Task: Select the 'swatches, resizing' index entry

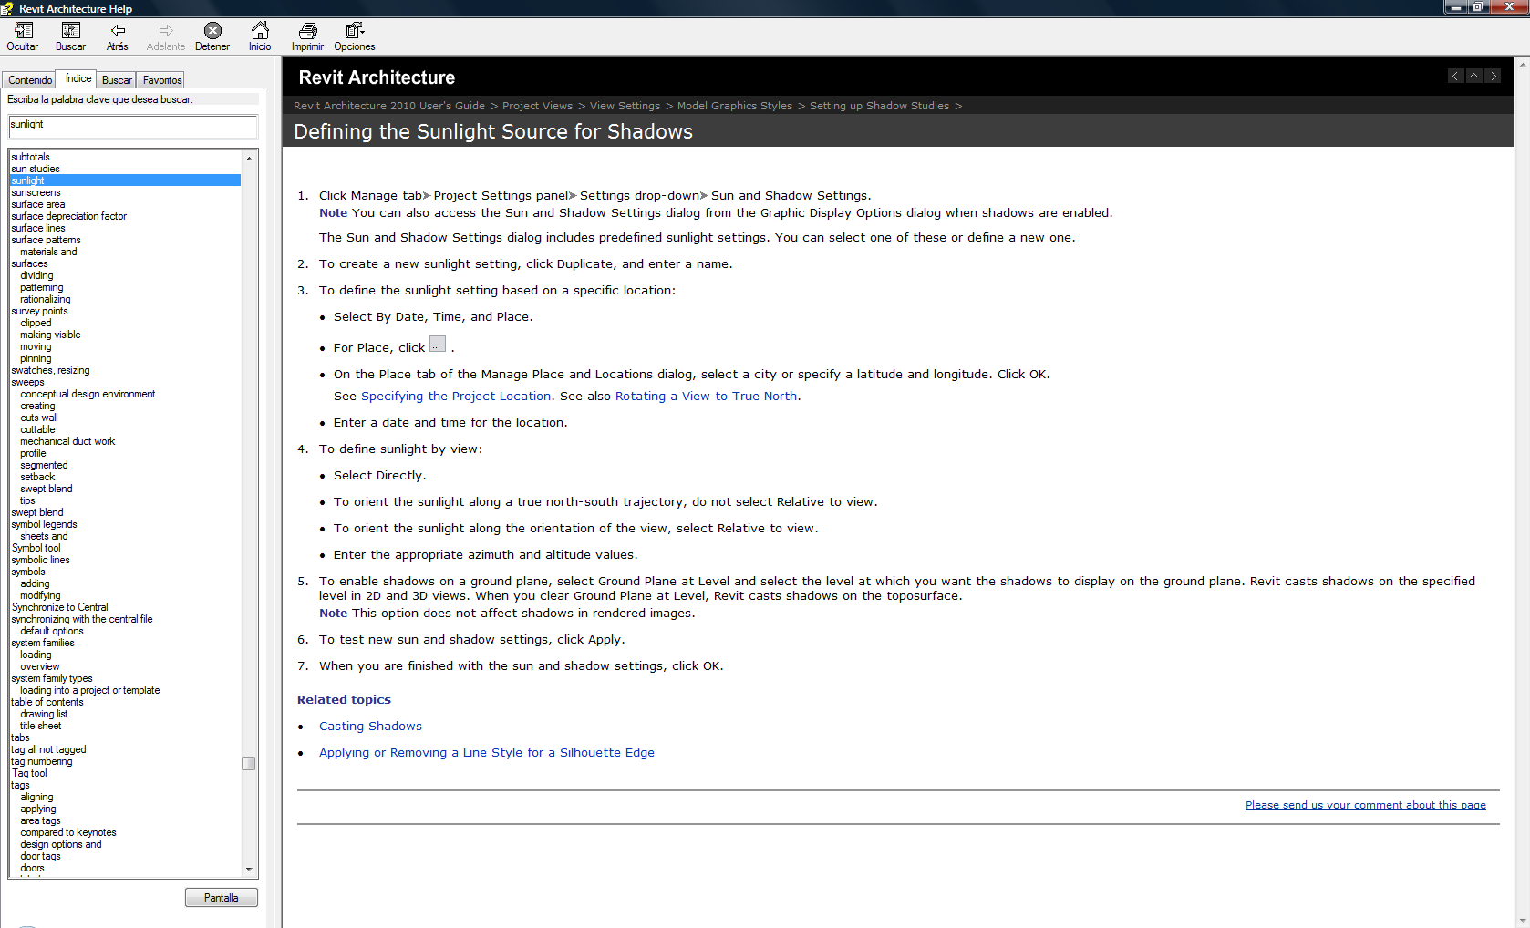Action: 50,370
